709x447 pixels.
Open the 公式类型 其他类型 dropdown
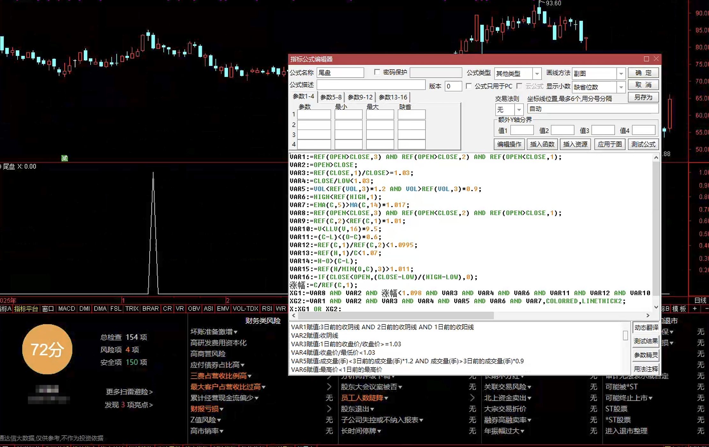[x=537, y=74]
